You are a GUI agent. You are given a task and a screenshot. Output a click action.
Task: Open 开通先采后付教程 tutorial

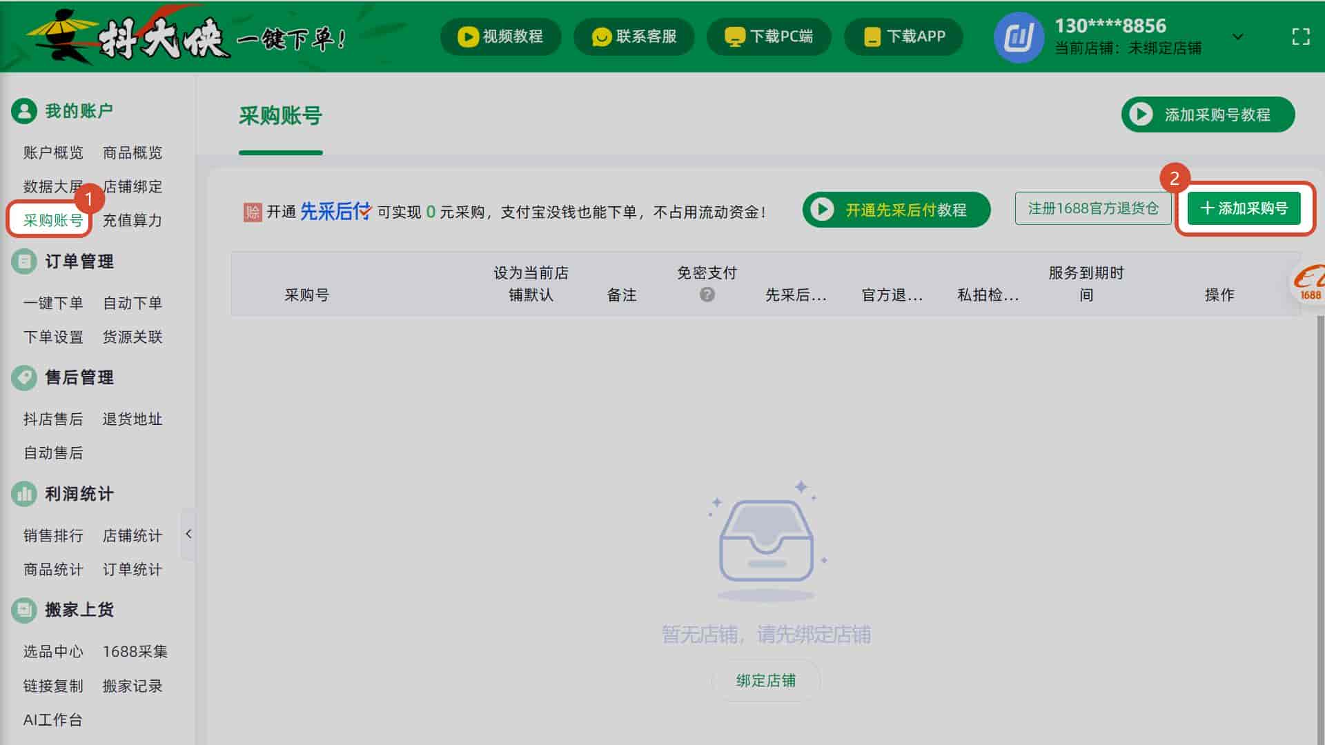pos(896,210)
